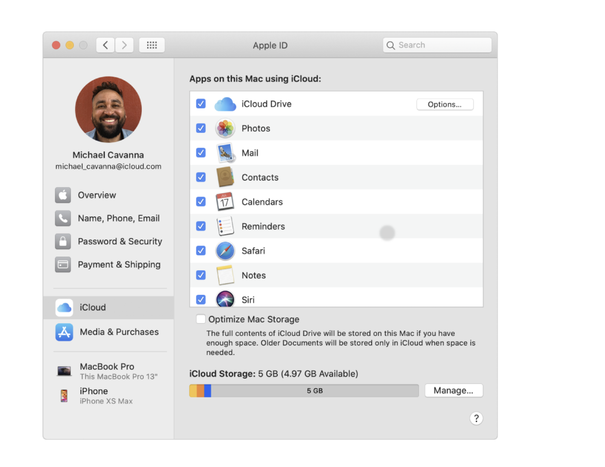Click the lock icon for Password & Security
The height and width of the screenshot is (467, 605).
coord(63,241)
